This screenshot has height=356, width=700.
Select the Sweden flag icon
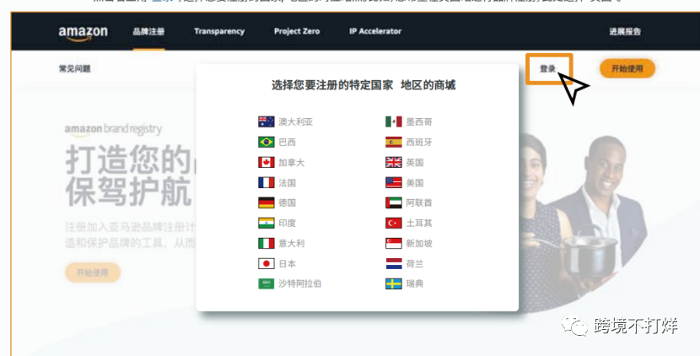pyautogui.click(x=394, y=283)
